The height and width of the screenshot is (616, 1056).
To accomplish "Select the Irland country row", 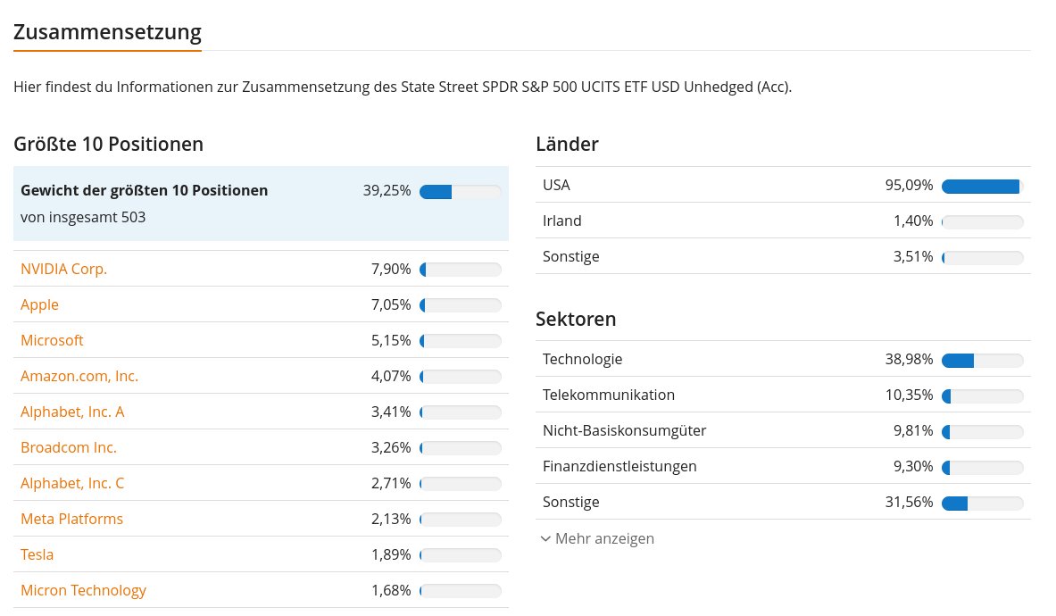I will [x=783, y=221].
